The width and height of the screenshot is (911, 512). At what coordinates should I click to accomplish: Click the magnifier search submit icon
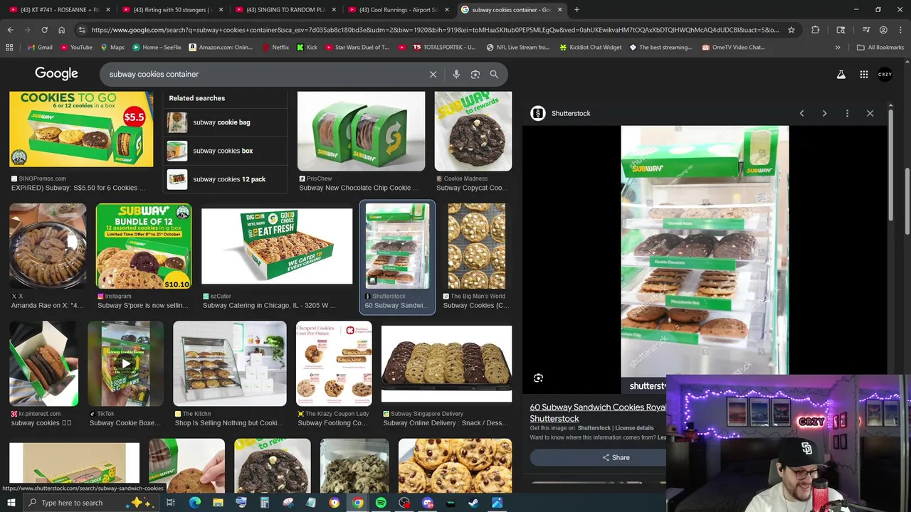(x=494, y=74)
